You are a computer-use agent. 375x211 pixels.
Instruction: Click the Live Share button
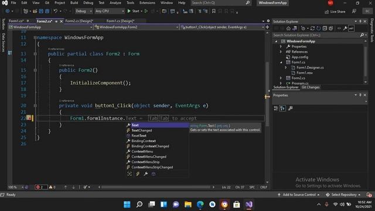335,12
